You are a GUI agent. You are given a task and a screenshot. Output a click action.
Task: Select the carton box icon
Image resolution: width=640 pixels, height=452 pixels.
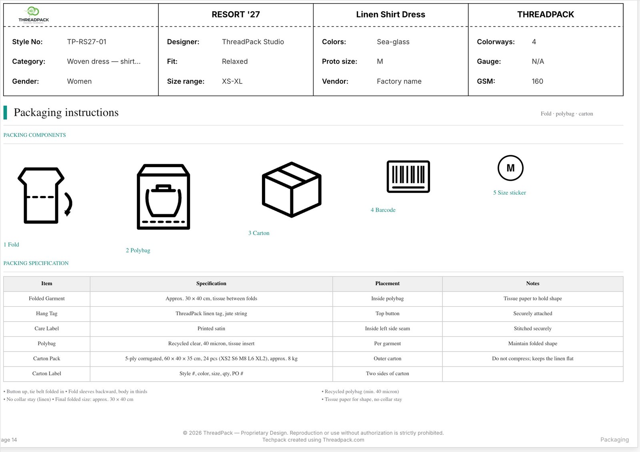(x=292, y=190)
